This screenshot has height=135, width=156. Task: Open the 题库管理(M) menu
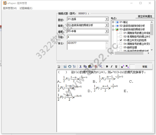tap(10, 8)
